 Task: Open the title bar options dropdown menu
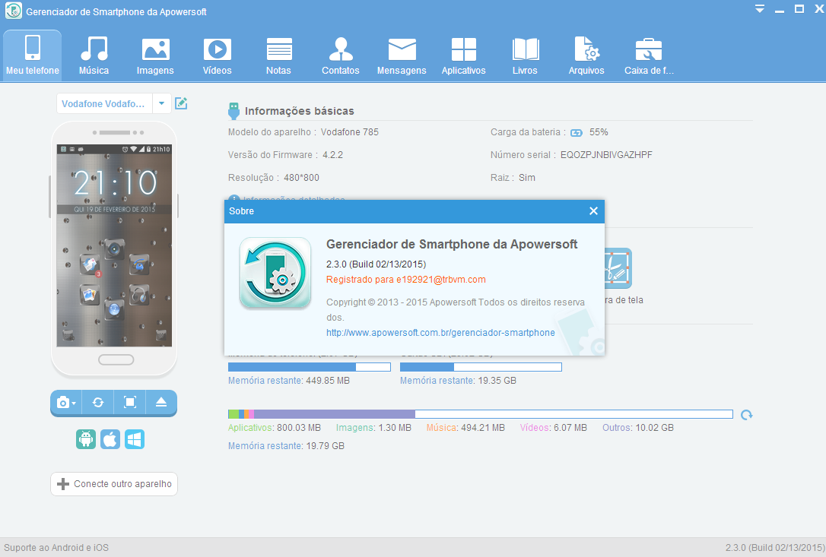[760, 9]
